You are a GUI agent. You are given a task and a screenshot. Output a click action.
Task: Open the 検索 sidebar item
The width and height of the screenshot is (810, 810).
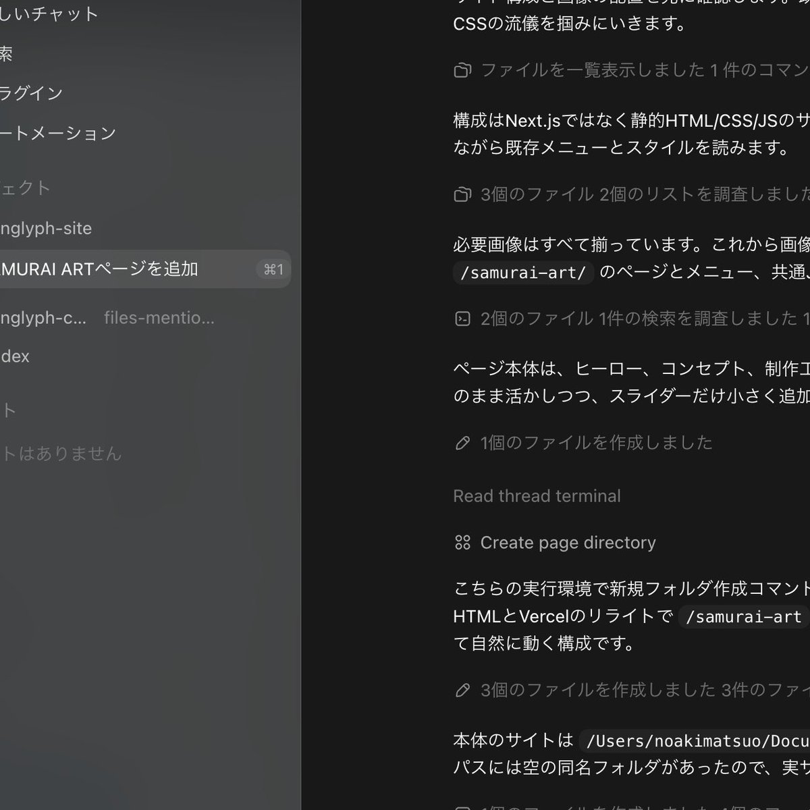[x=6, y=54]
